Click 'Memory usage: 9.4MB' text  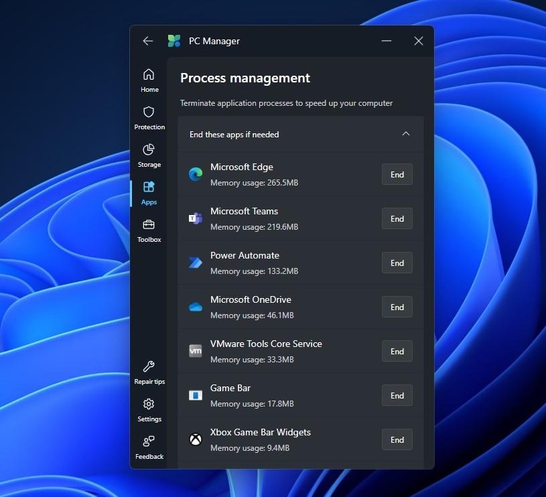click(250, 448)
